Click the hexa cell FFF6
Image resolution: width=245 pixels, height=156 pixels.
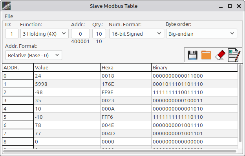(126, 117)
